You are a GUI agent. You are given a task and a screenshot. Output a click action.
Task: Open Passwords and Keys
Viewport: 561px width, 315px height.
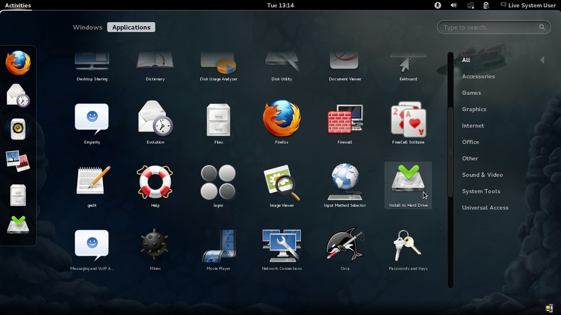pyautogui.click(x=408, y=246)
